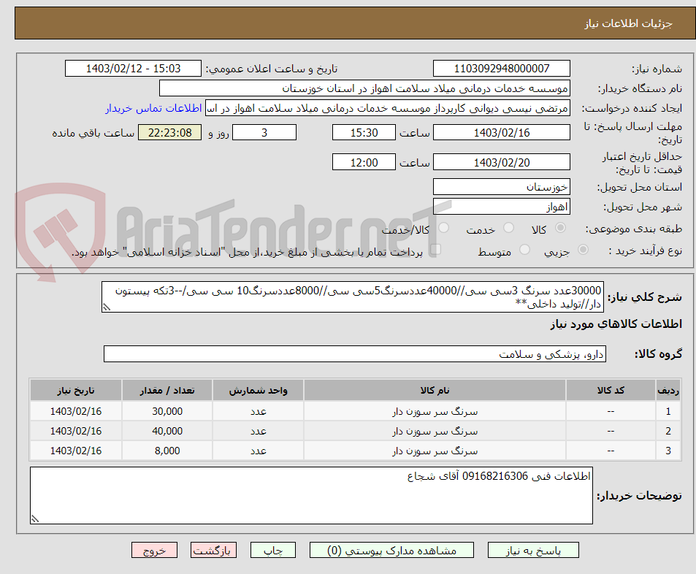Image resolution: width=696 pixels, height=574 pixels.
Task: Click the چاپ print button
Action: tap(273, 550)
